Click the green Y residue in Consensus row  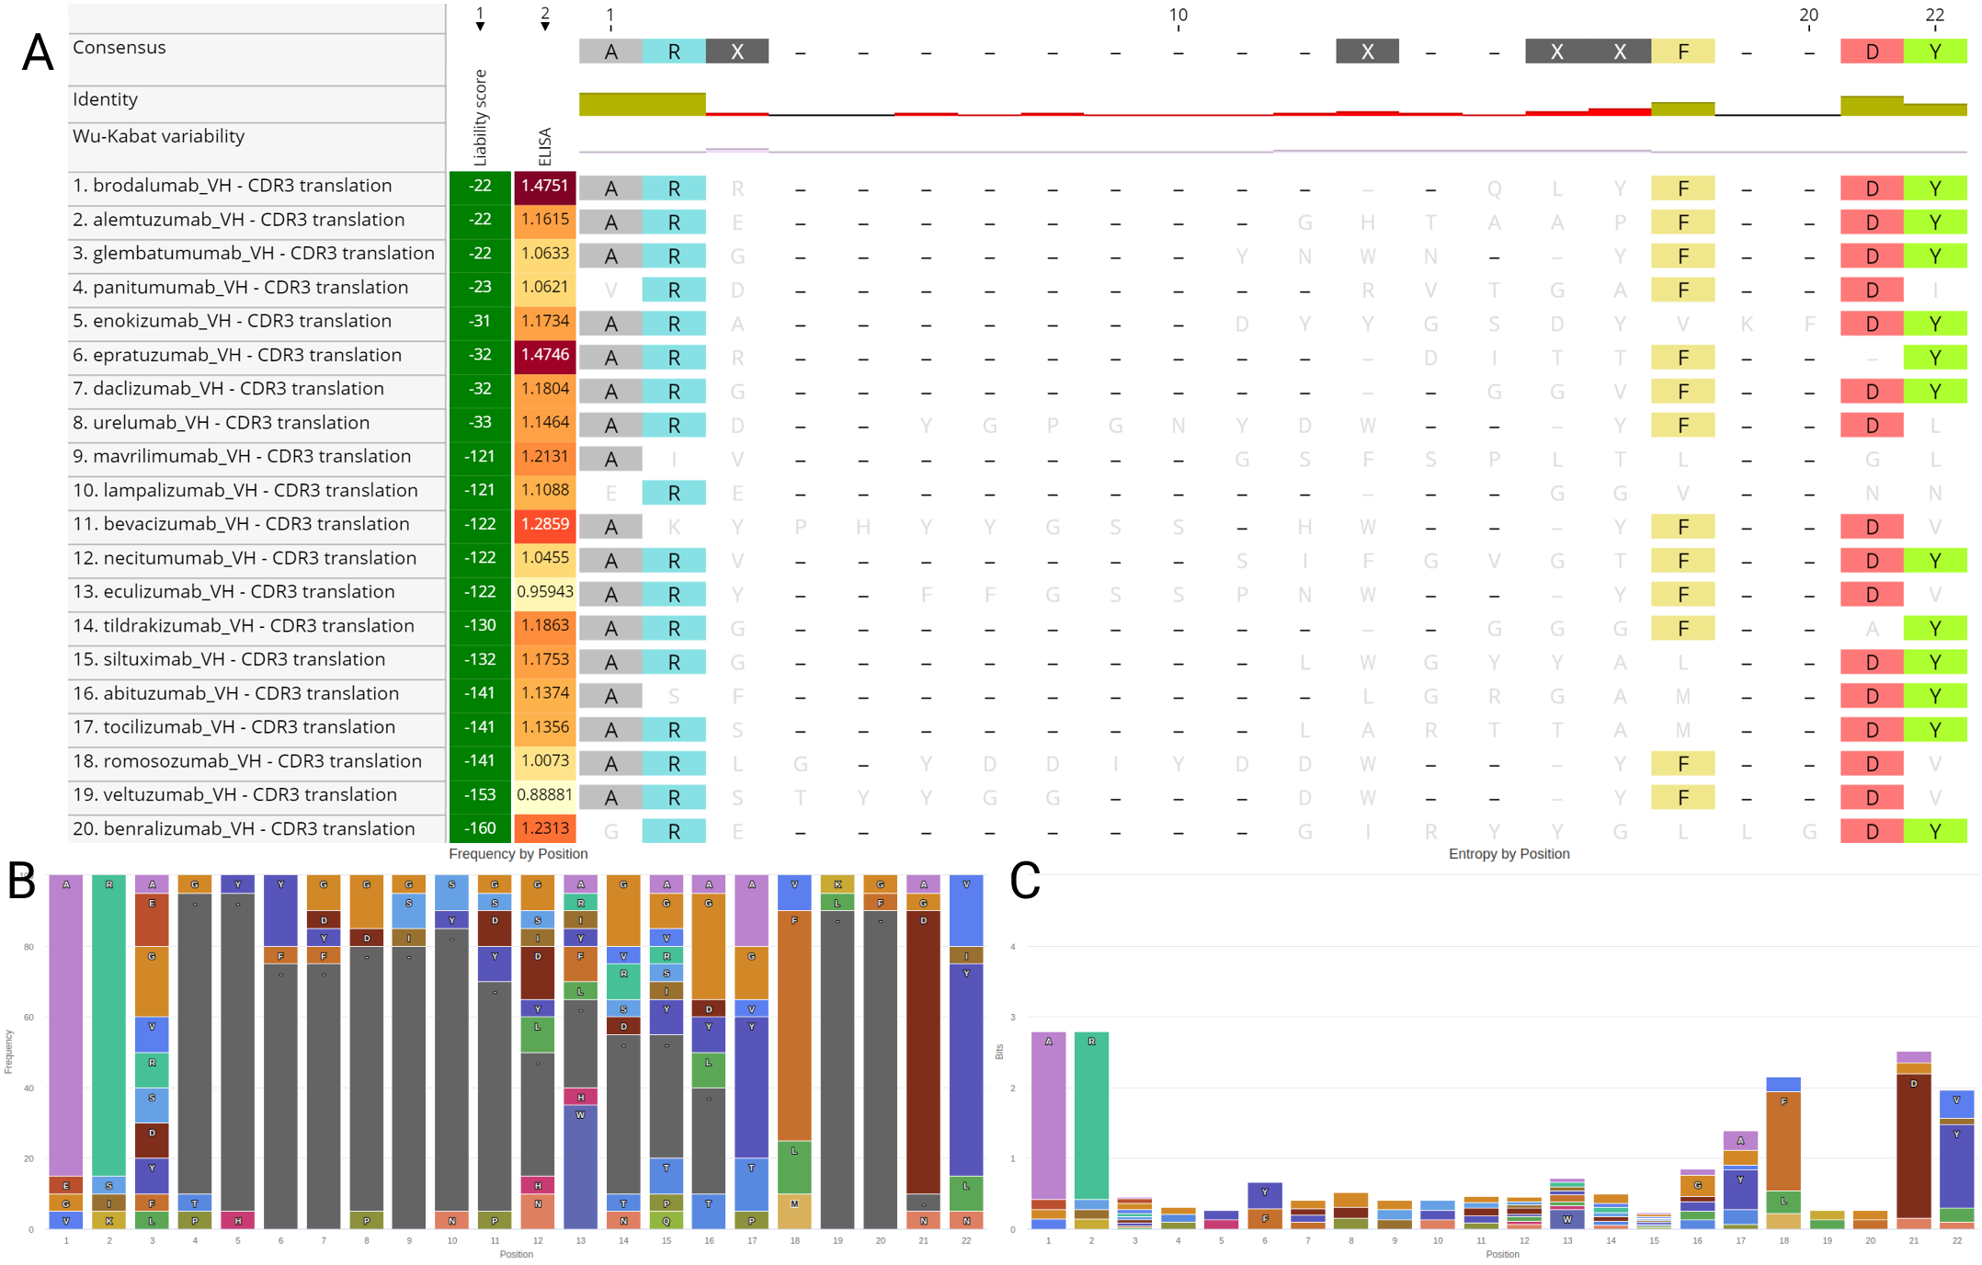pos(1935,51)
